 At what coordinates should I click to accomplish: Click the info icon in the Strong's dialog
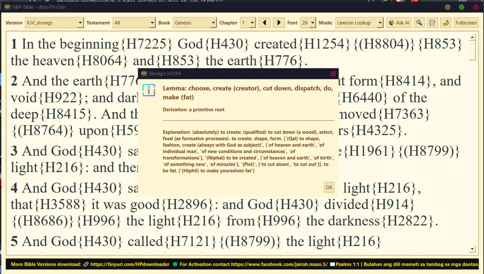click(x=149, y=90)
